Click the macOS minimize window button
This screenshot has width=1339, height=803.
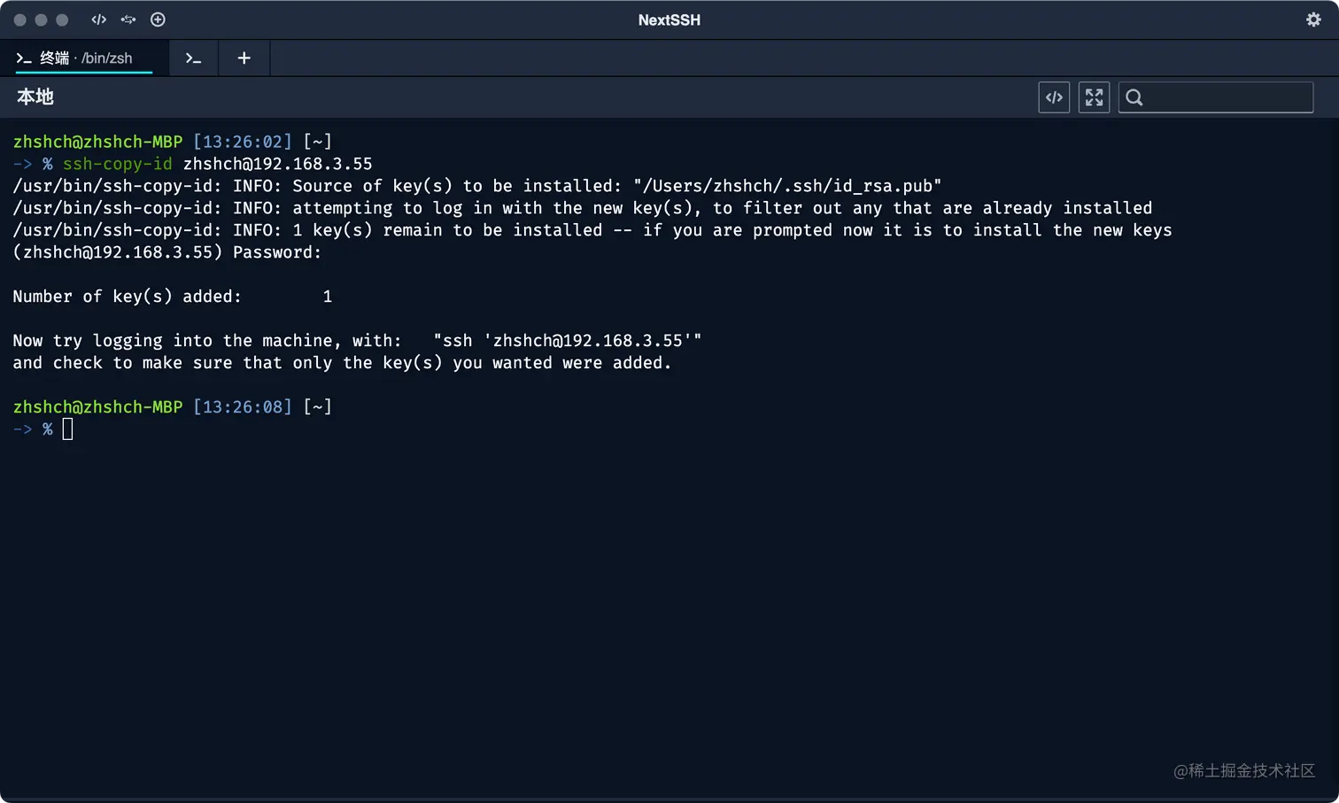point(41,19)
